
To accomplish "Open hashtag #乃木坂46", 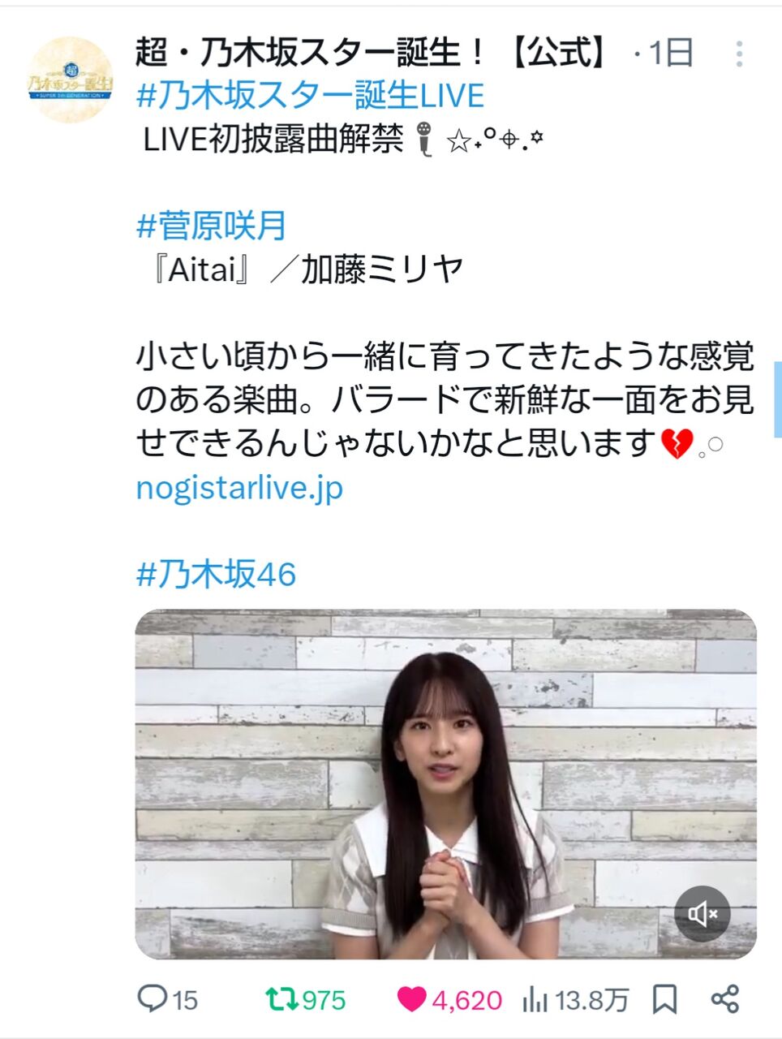I will coord(217,574).
